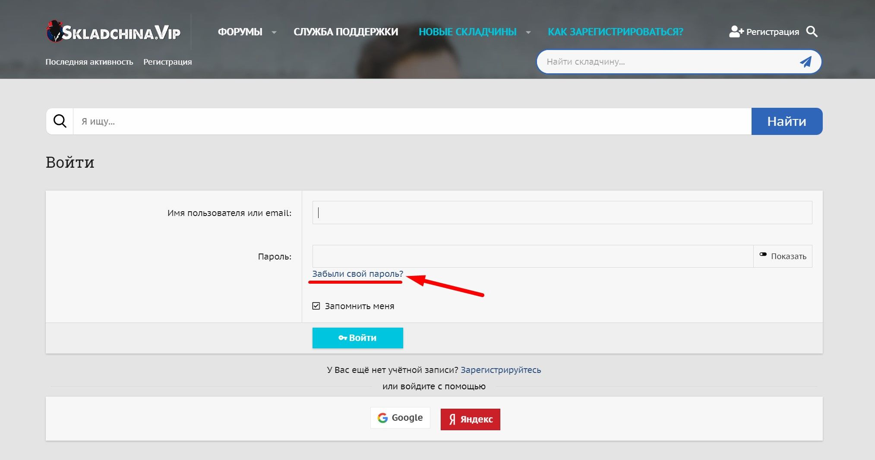
Task: Click the 'Забыли свой пароль?' link
Action: (x=357, y=274)
